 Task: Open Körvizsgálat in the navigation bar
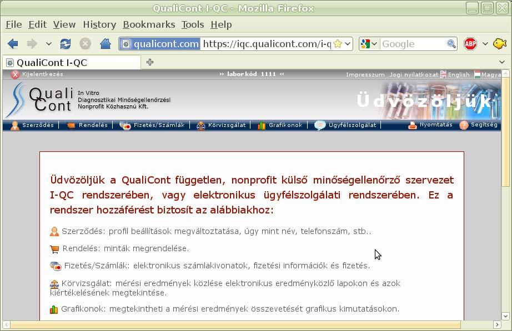click(227, 125)
